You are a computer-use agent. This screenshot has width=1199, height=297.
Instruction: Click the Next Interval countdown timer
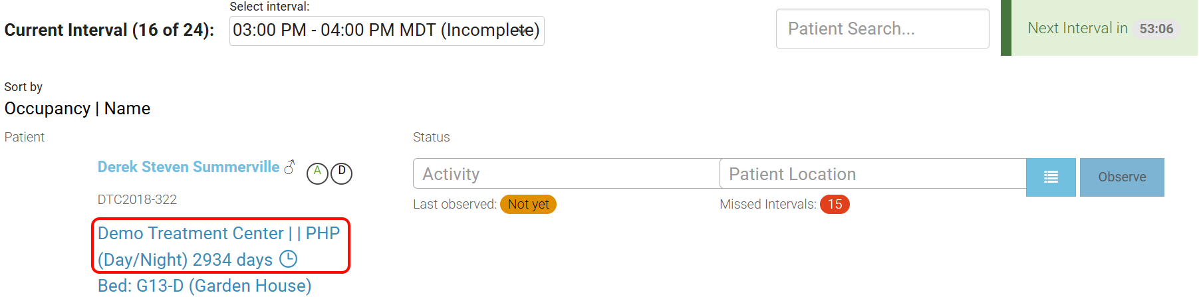[1077, 29]
